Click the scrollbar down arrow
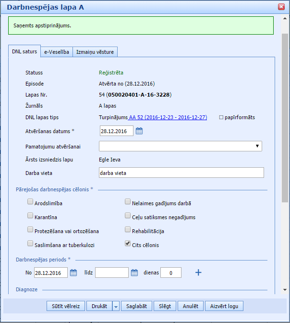Image resolution: width=290 pixels, height=323 pixels. (285, 290)
